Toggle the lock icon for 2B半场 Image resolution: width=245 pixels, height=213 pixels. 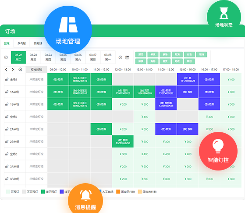[x=7, y=142]
